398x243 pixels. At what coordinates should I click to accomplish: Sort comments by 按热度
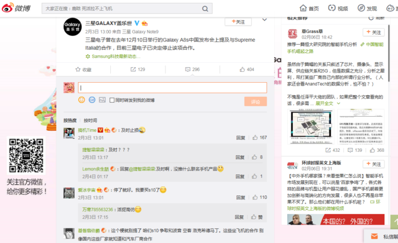pyautogui.click(x=70, y=120)
